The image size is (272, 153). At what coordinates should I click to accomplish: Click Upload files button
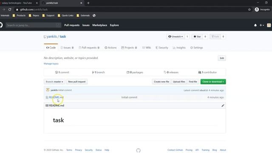point(179,82)
